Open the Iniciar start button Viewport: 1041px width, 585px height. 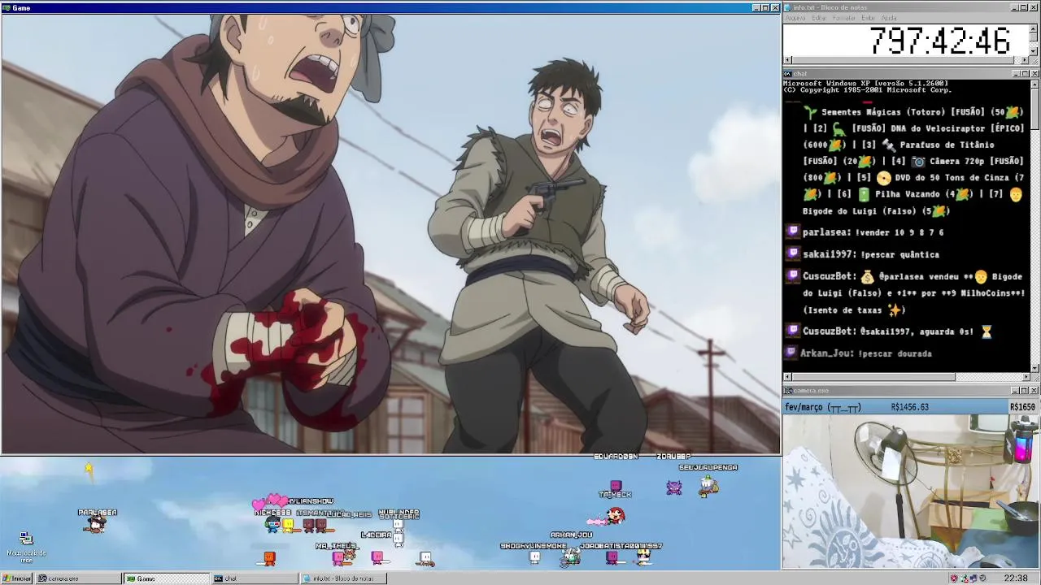pyautogui.click(x=16, y=578)
